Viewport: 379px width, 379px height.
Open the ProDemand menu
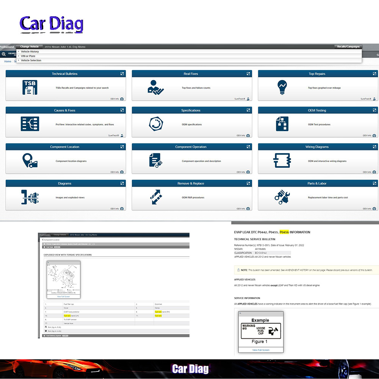point(6,46)
